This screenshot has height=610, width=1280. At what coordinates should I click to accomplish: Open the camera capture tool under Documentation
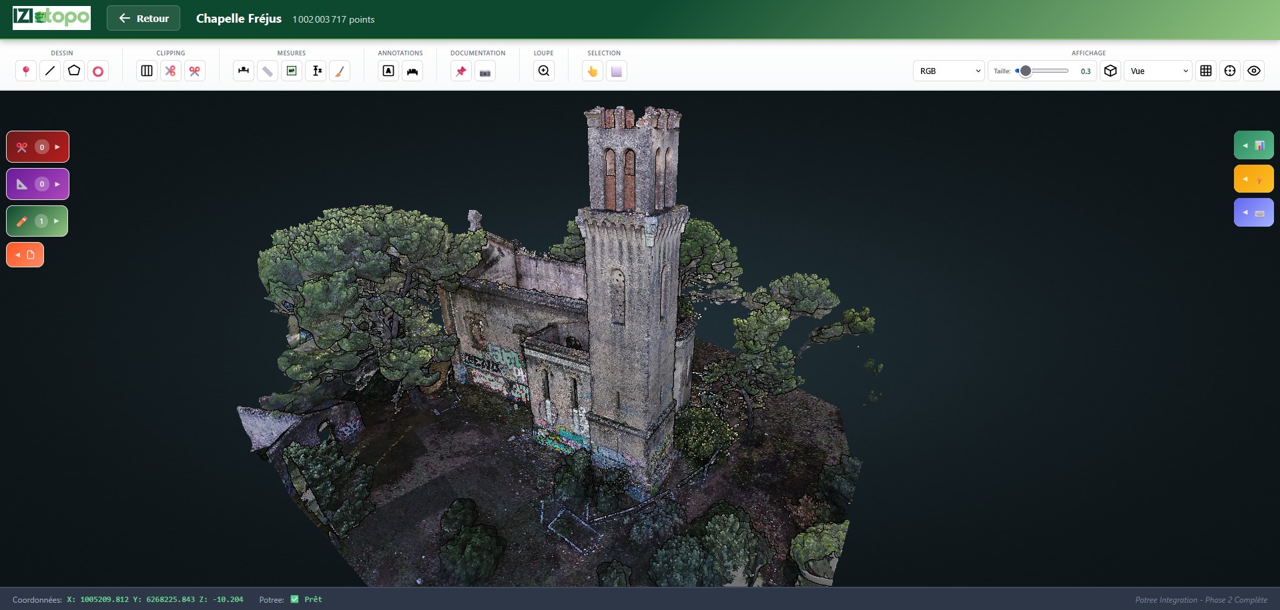(x=485, y=71)
